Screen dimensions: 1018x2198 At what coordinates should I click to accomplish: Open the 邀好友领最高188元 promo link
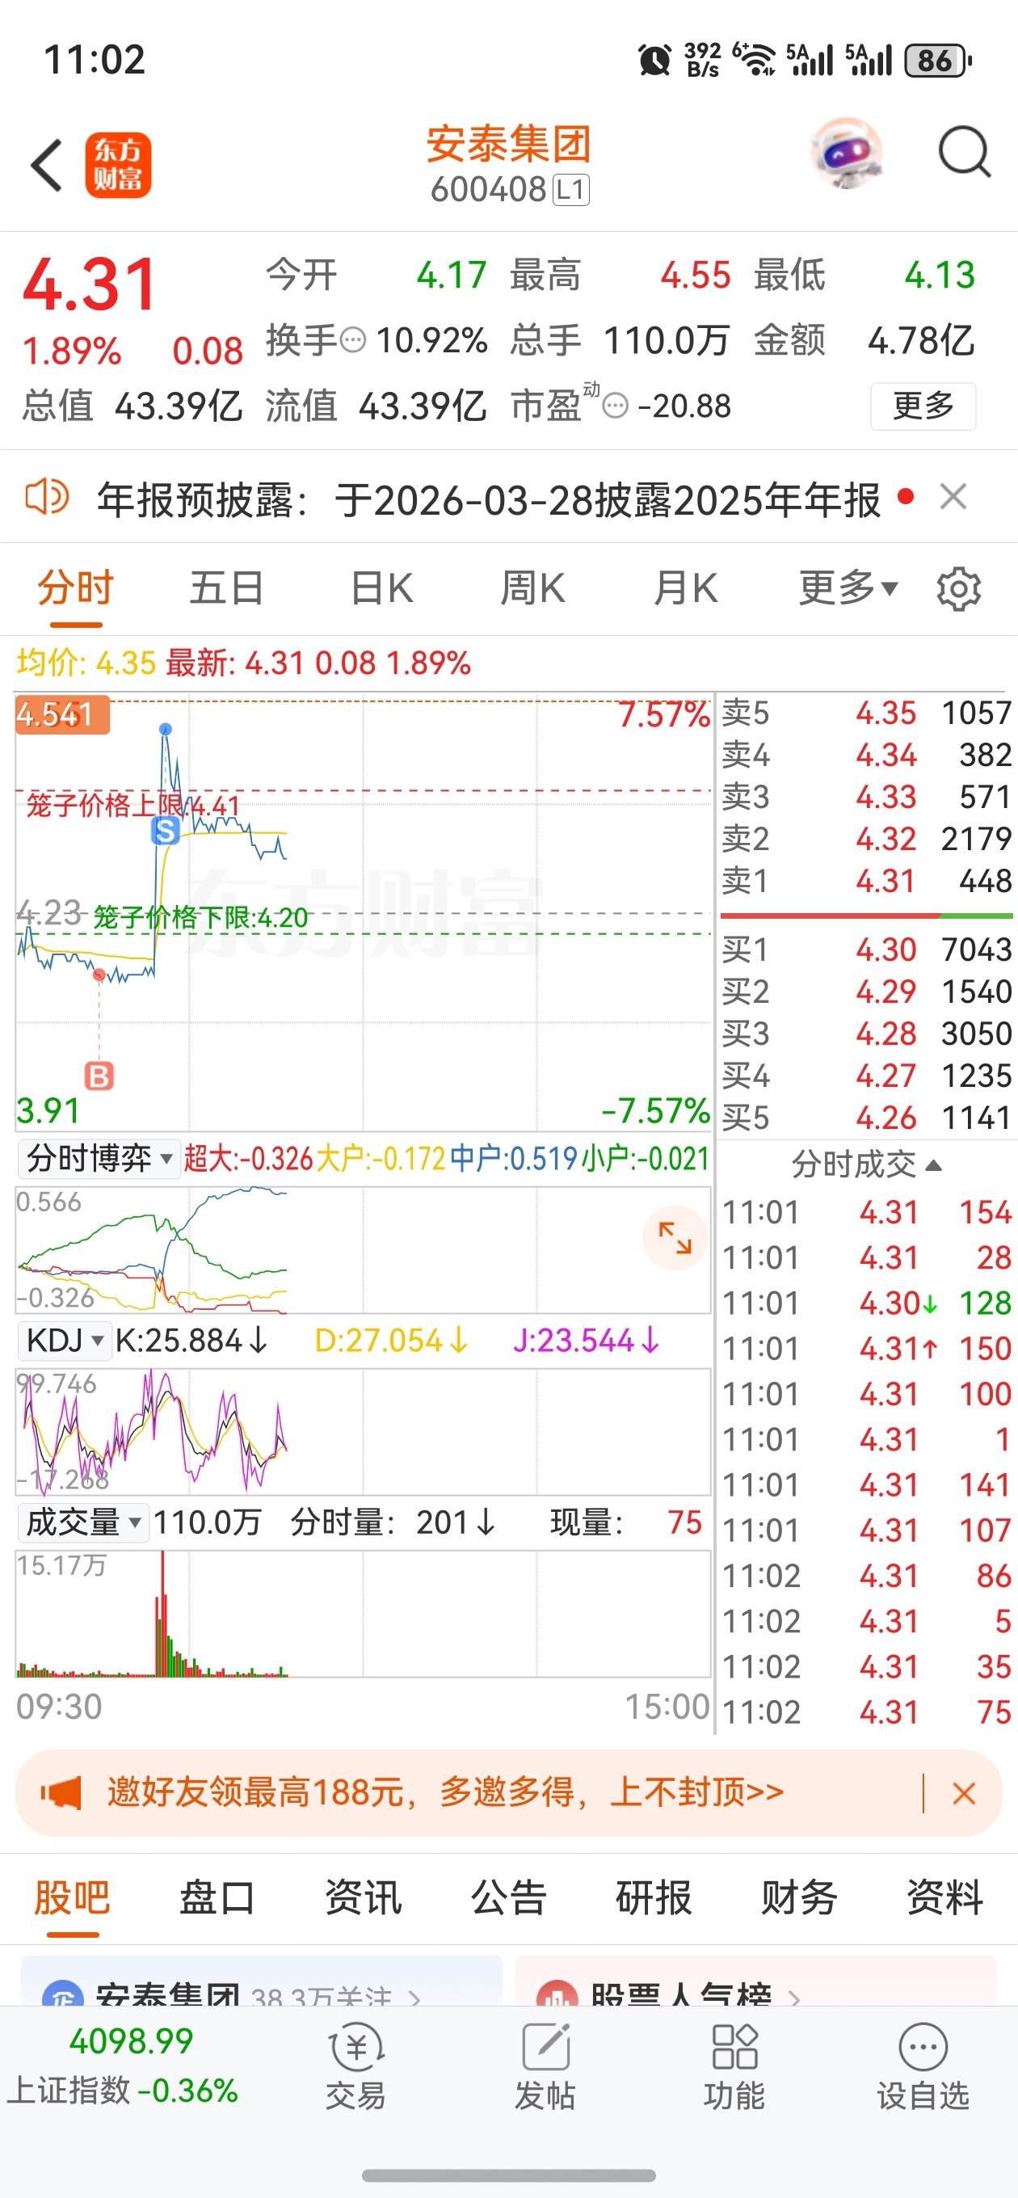pyautogui.click(x=444, y=1792)
